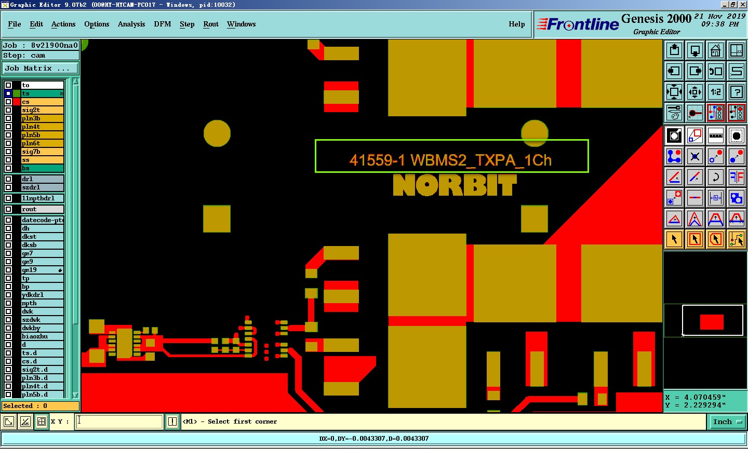Click the 1:2 zoom scale icon
The width and height of the screenshot is (748, 449).
pos(716,92)
